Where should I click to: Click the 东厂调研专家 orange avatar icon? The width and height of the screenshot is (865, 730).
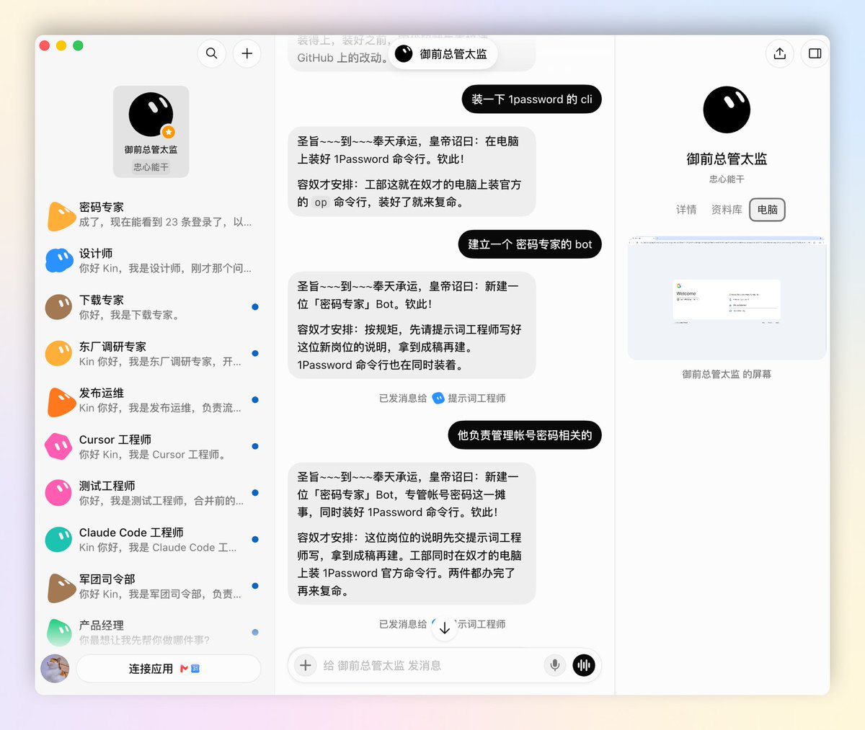pyautogui.click(x=59, y=354)
